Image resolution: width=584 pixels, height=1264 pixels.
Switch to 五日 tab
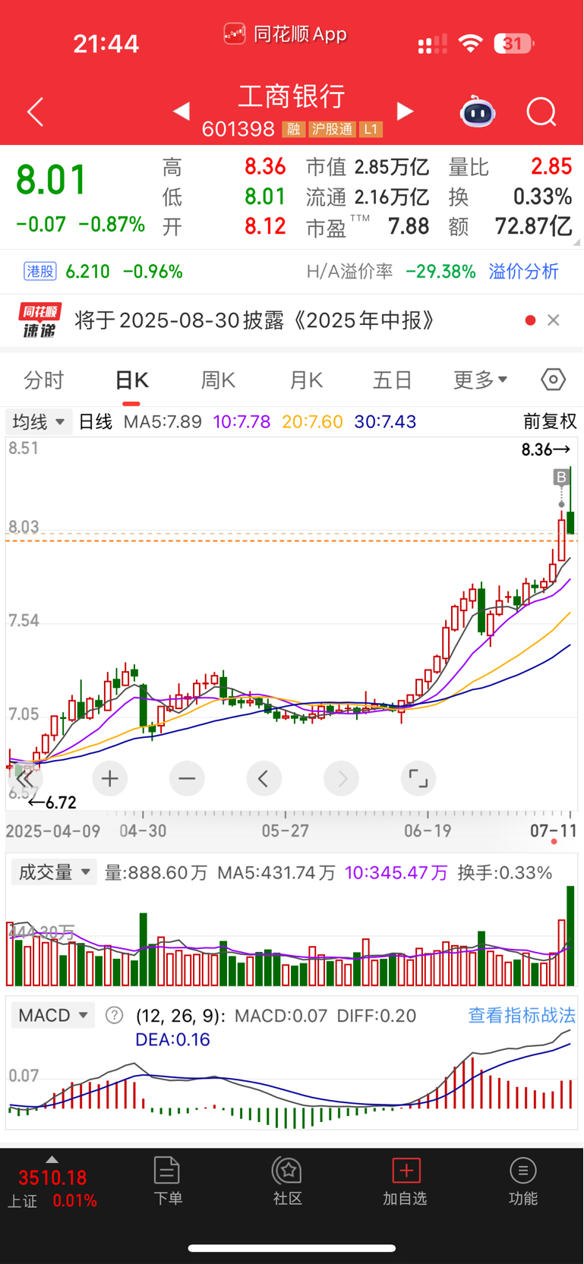[x=393, y=380]
